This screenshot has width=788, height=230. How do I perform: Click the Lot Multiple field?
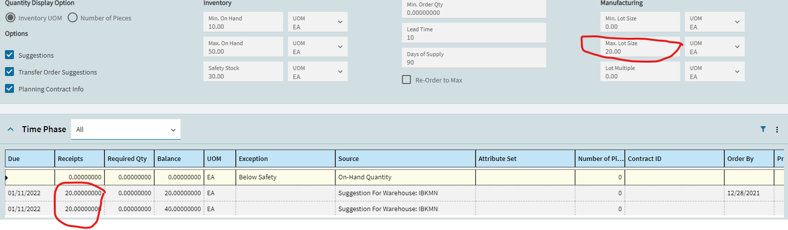pyautogui.click(x=640, y=72)
